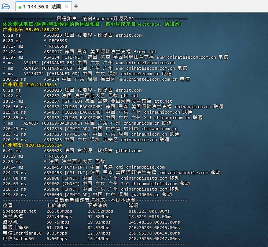Click the 回程路由 header line

pos(95,19)
